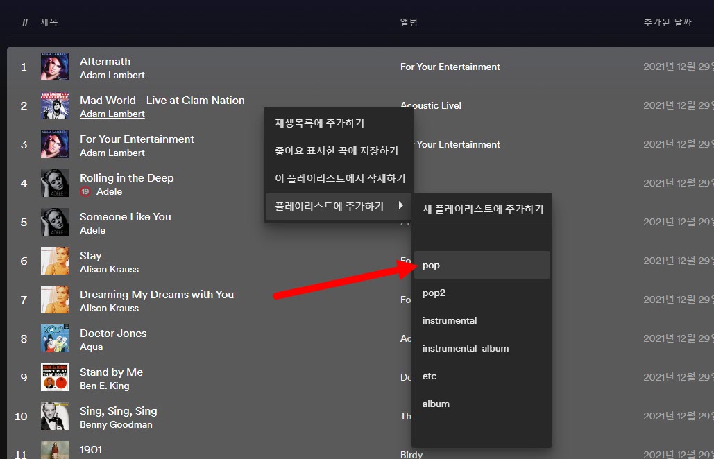This screenshot has width=714, height=459.
Task: Open Ben E. King artist link
Action: (x=104, y=386)
